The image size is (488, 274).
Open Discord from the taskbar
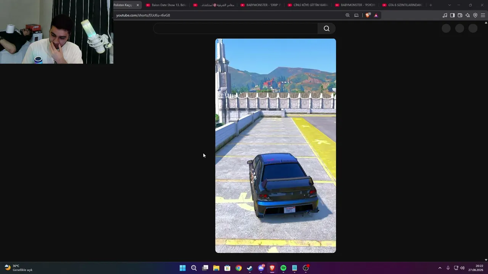261,268
